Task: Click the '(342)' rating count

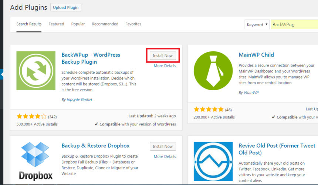Action: point(53,117)
